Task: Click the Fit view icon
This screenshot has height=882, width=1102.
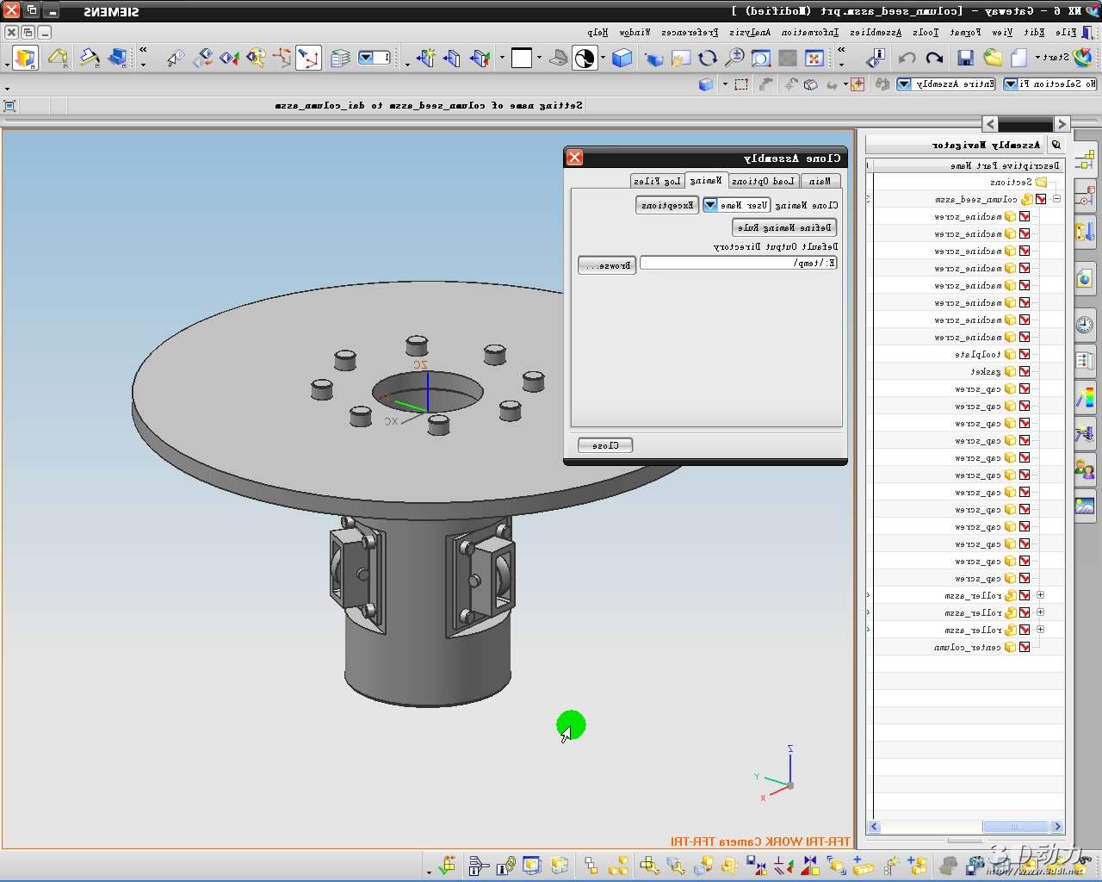Action: pos(814,59)
